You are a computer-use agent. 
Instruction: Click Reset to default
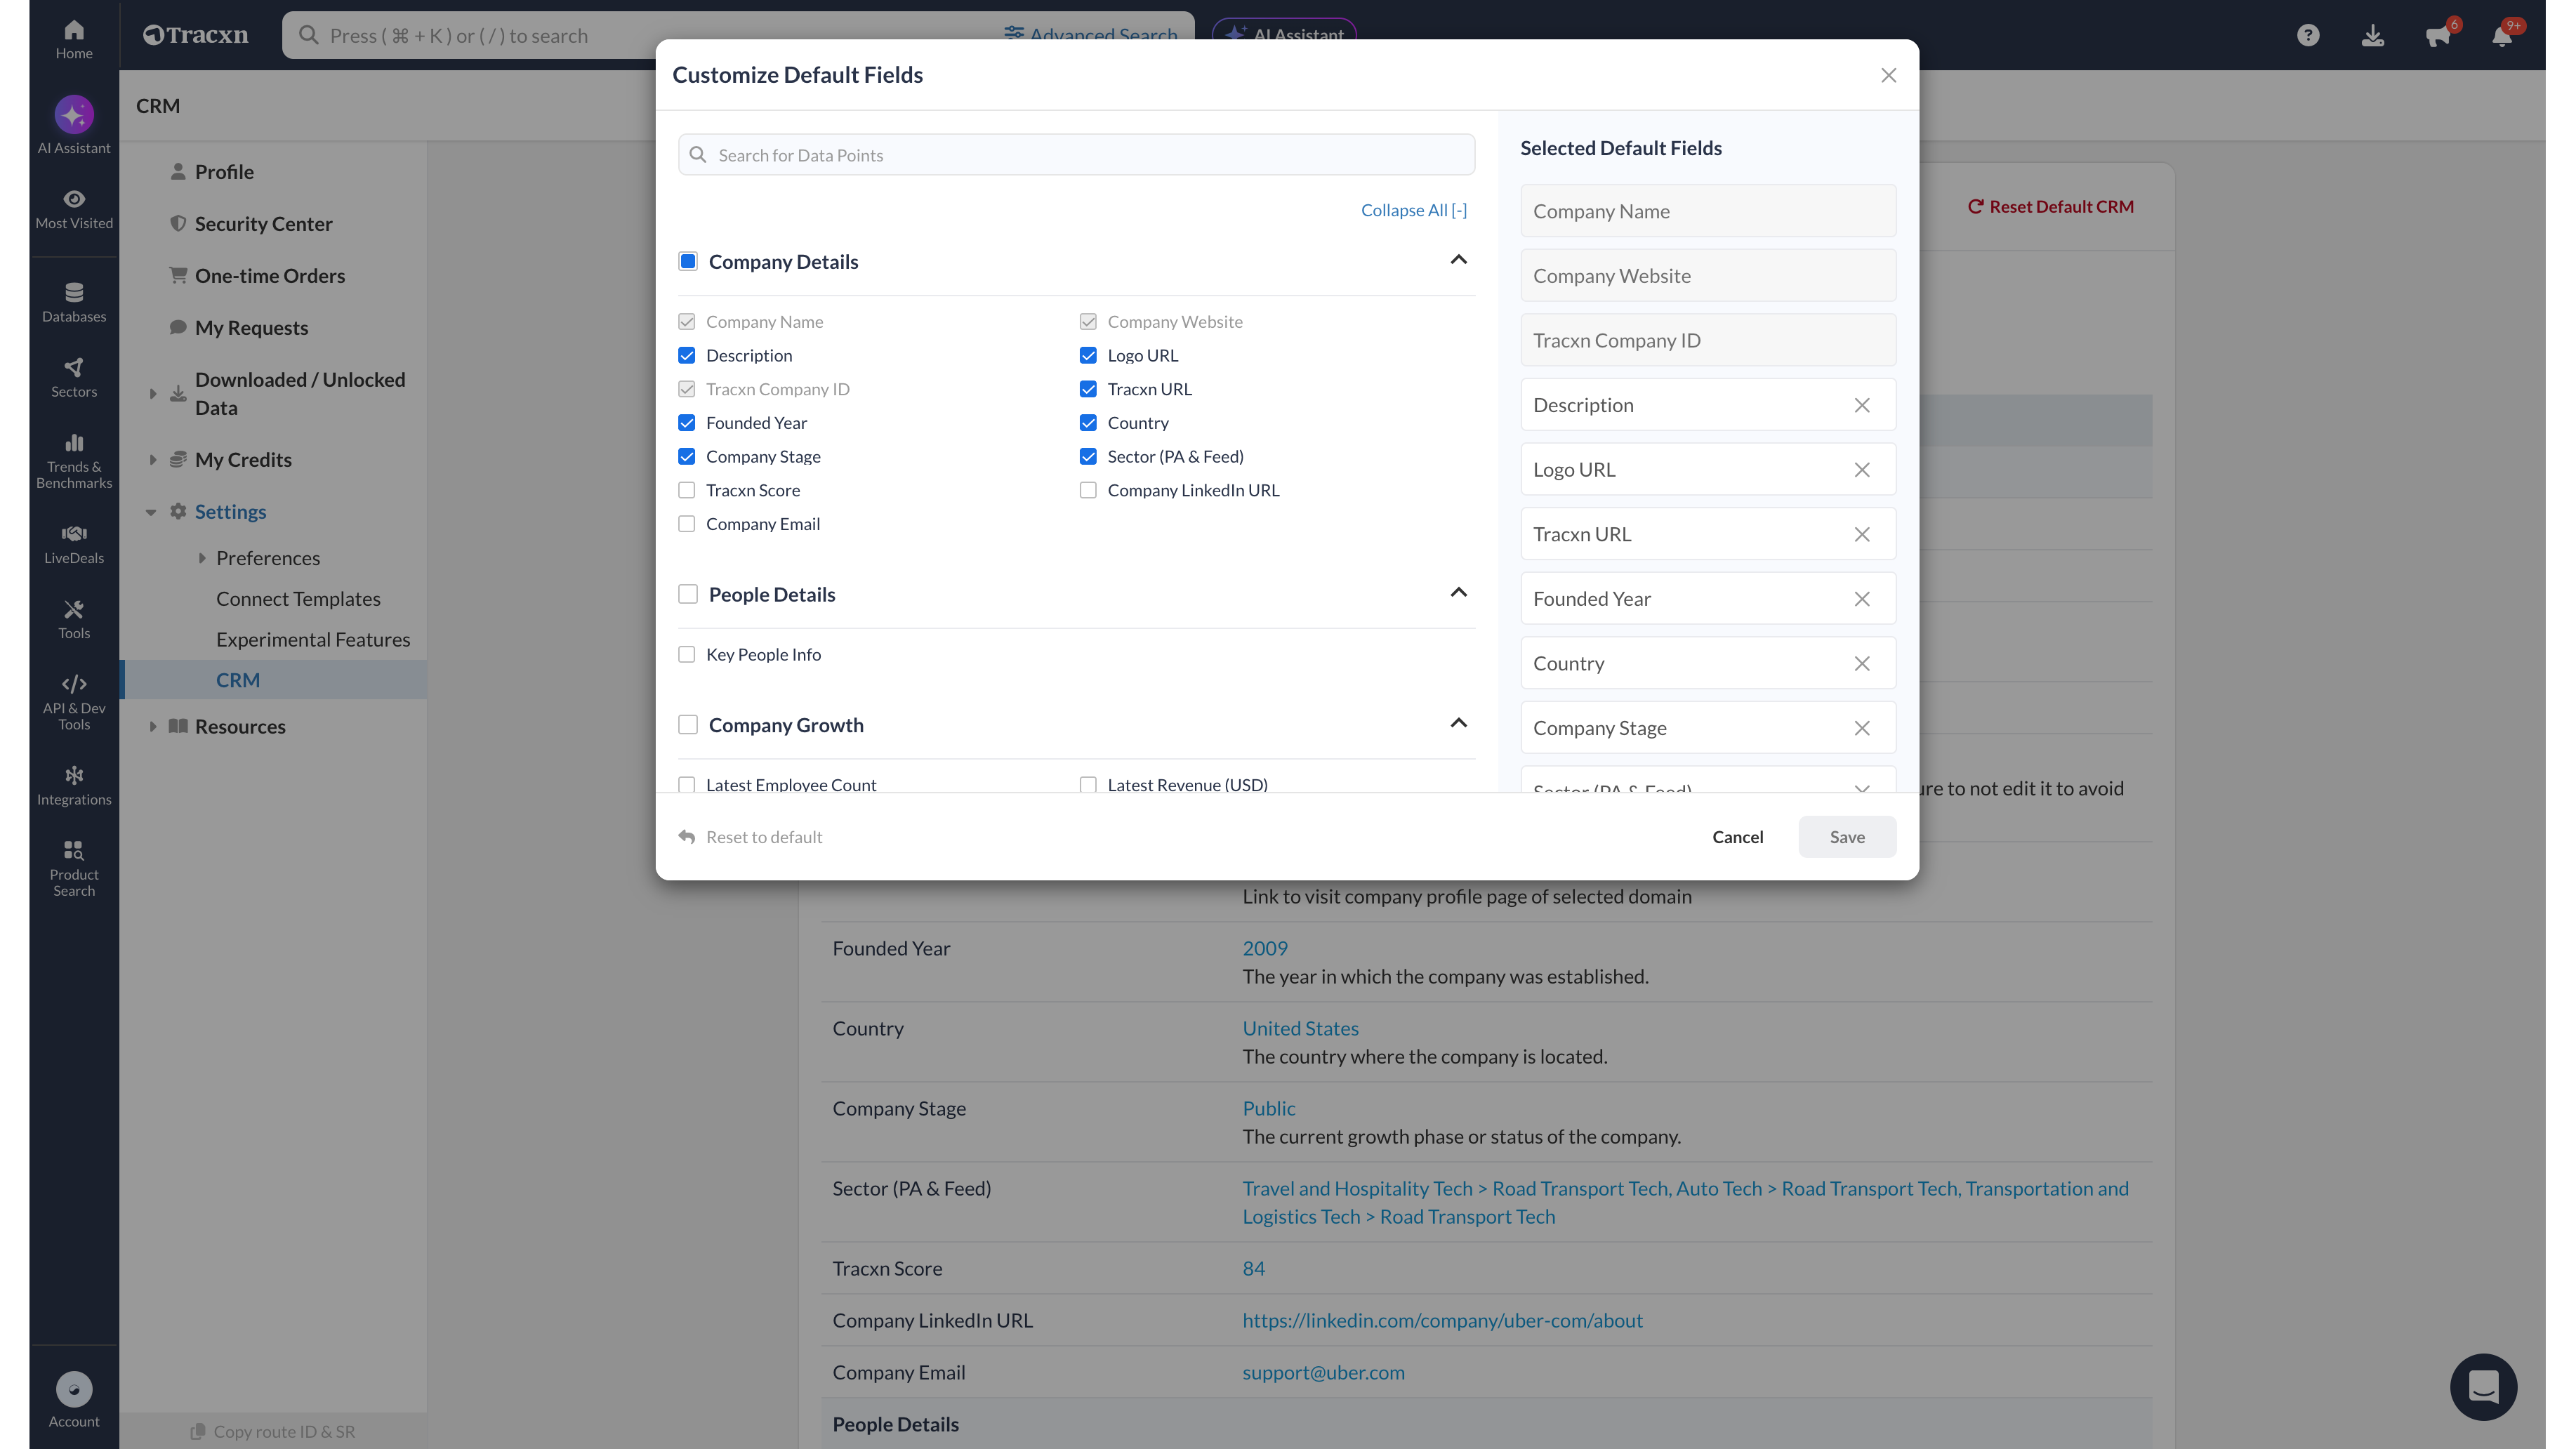click(751, 837)
